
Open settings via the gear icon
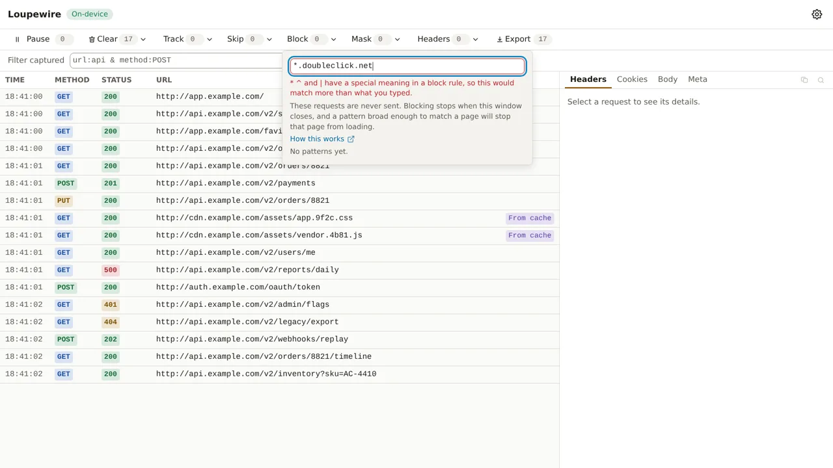pos(817,14)
